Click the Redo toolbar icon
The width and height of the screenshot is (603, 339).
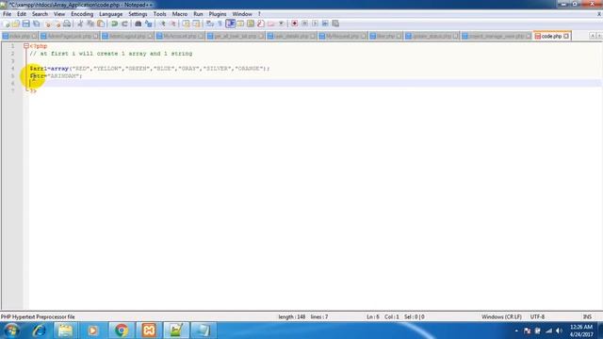click(124, 24)
